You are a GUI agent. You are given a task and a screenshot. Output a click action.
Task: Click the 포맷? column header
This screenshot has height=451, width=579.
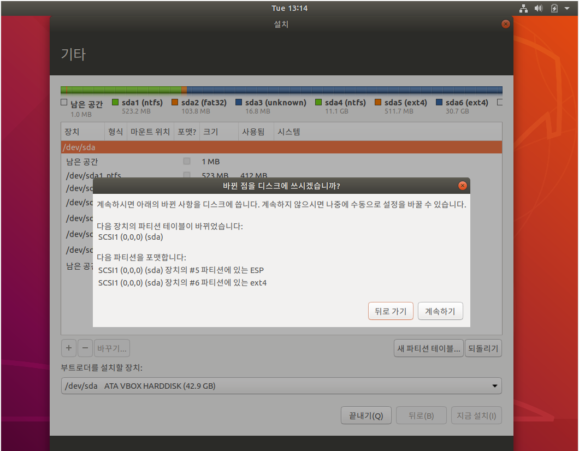click(187, 132)
